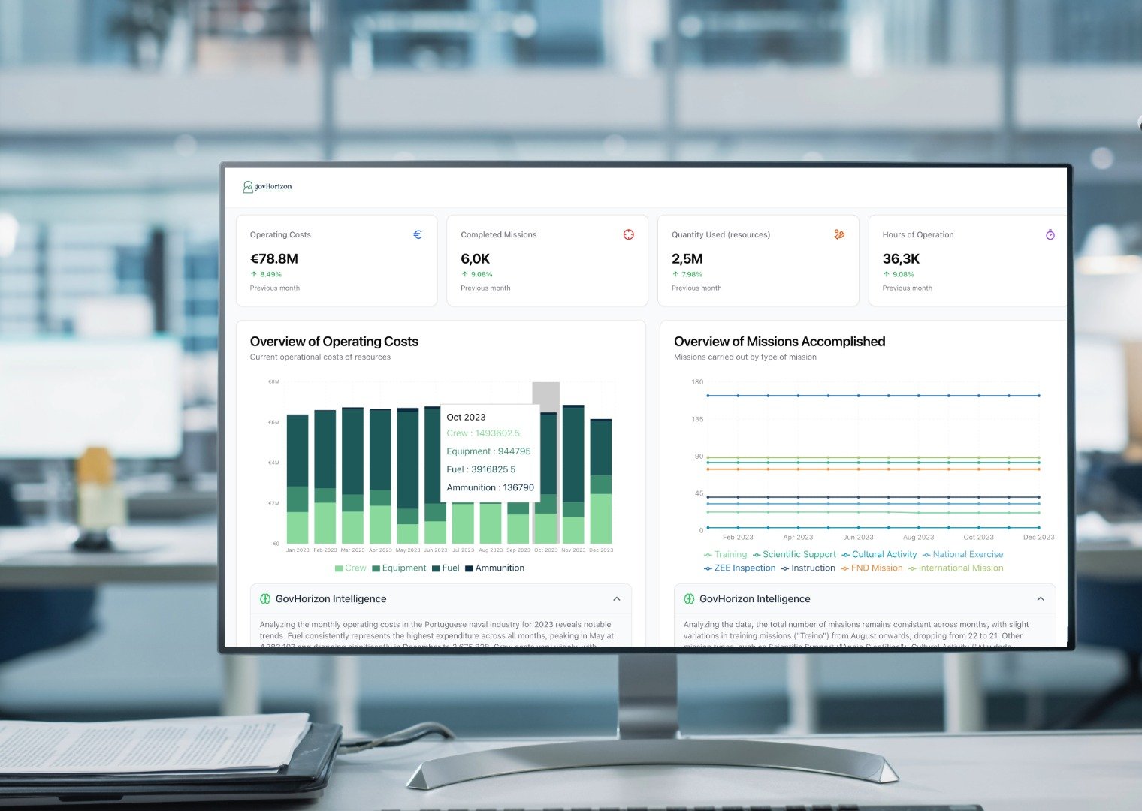Toggle Fuel series in costs legend

446,568
